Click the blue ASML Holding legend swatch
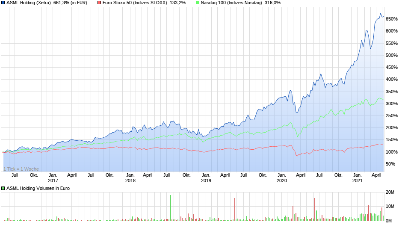402x225 pixels. (3, 3)
